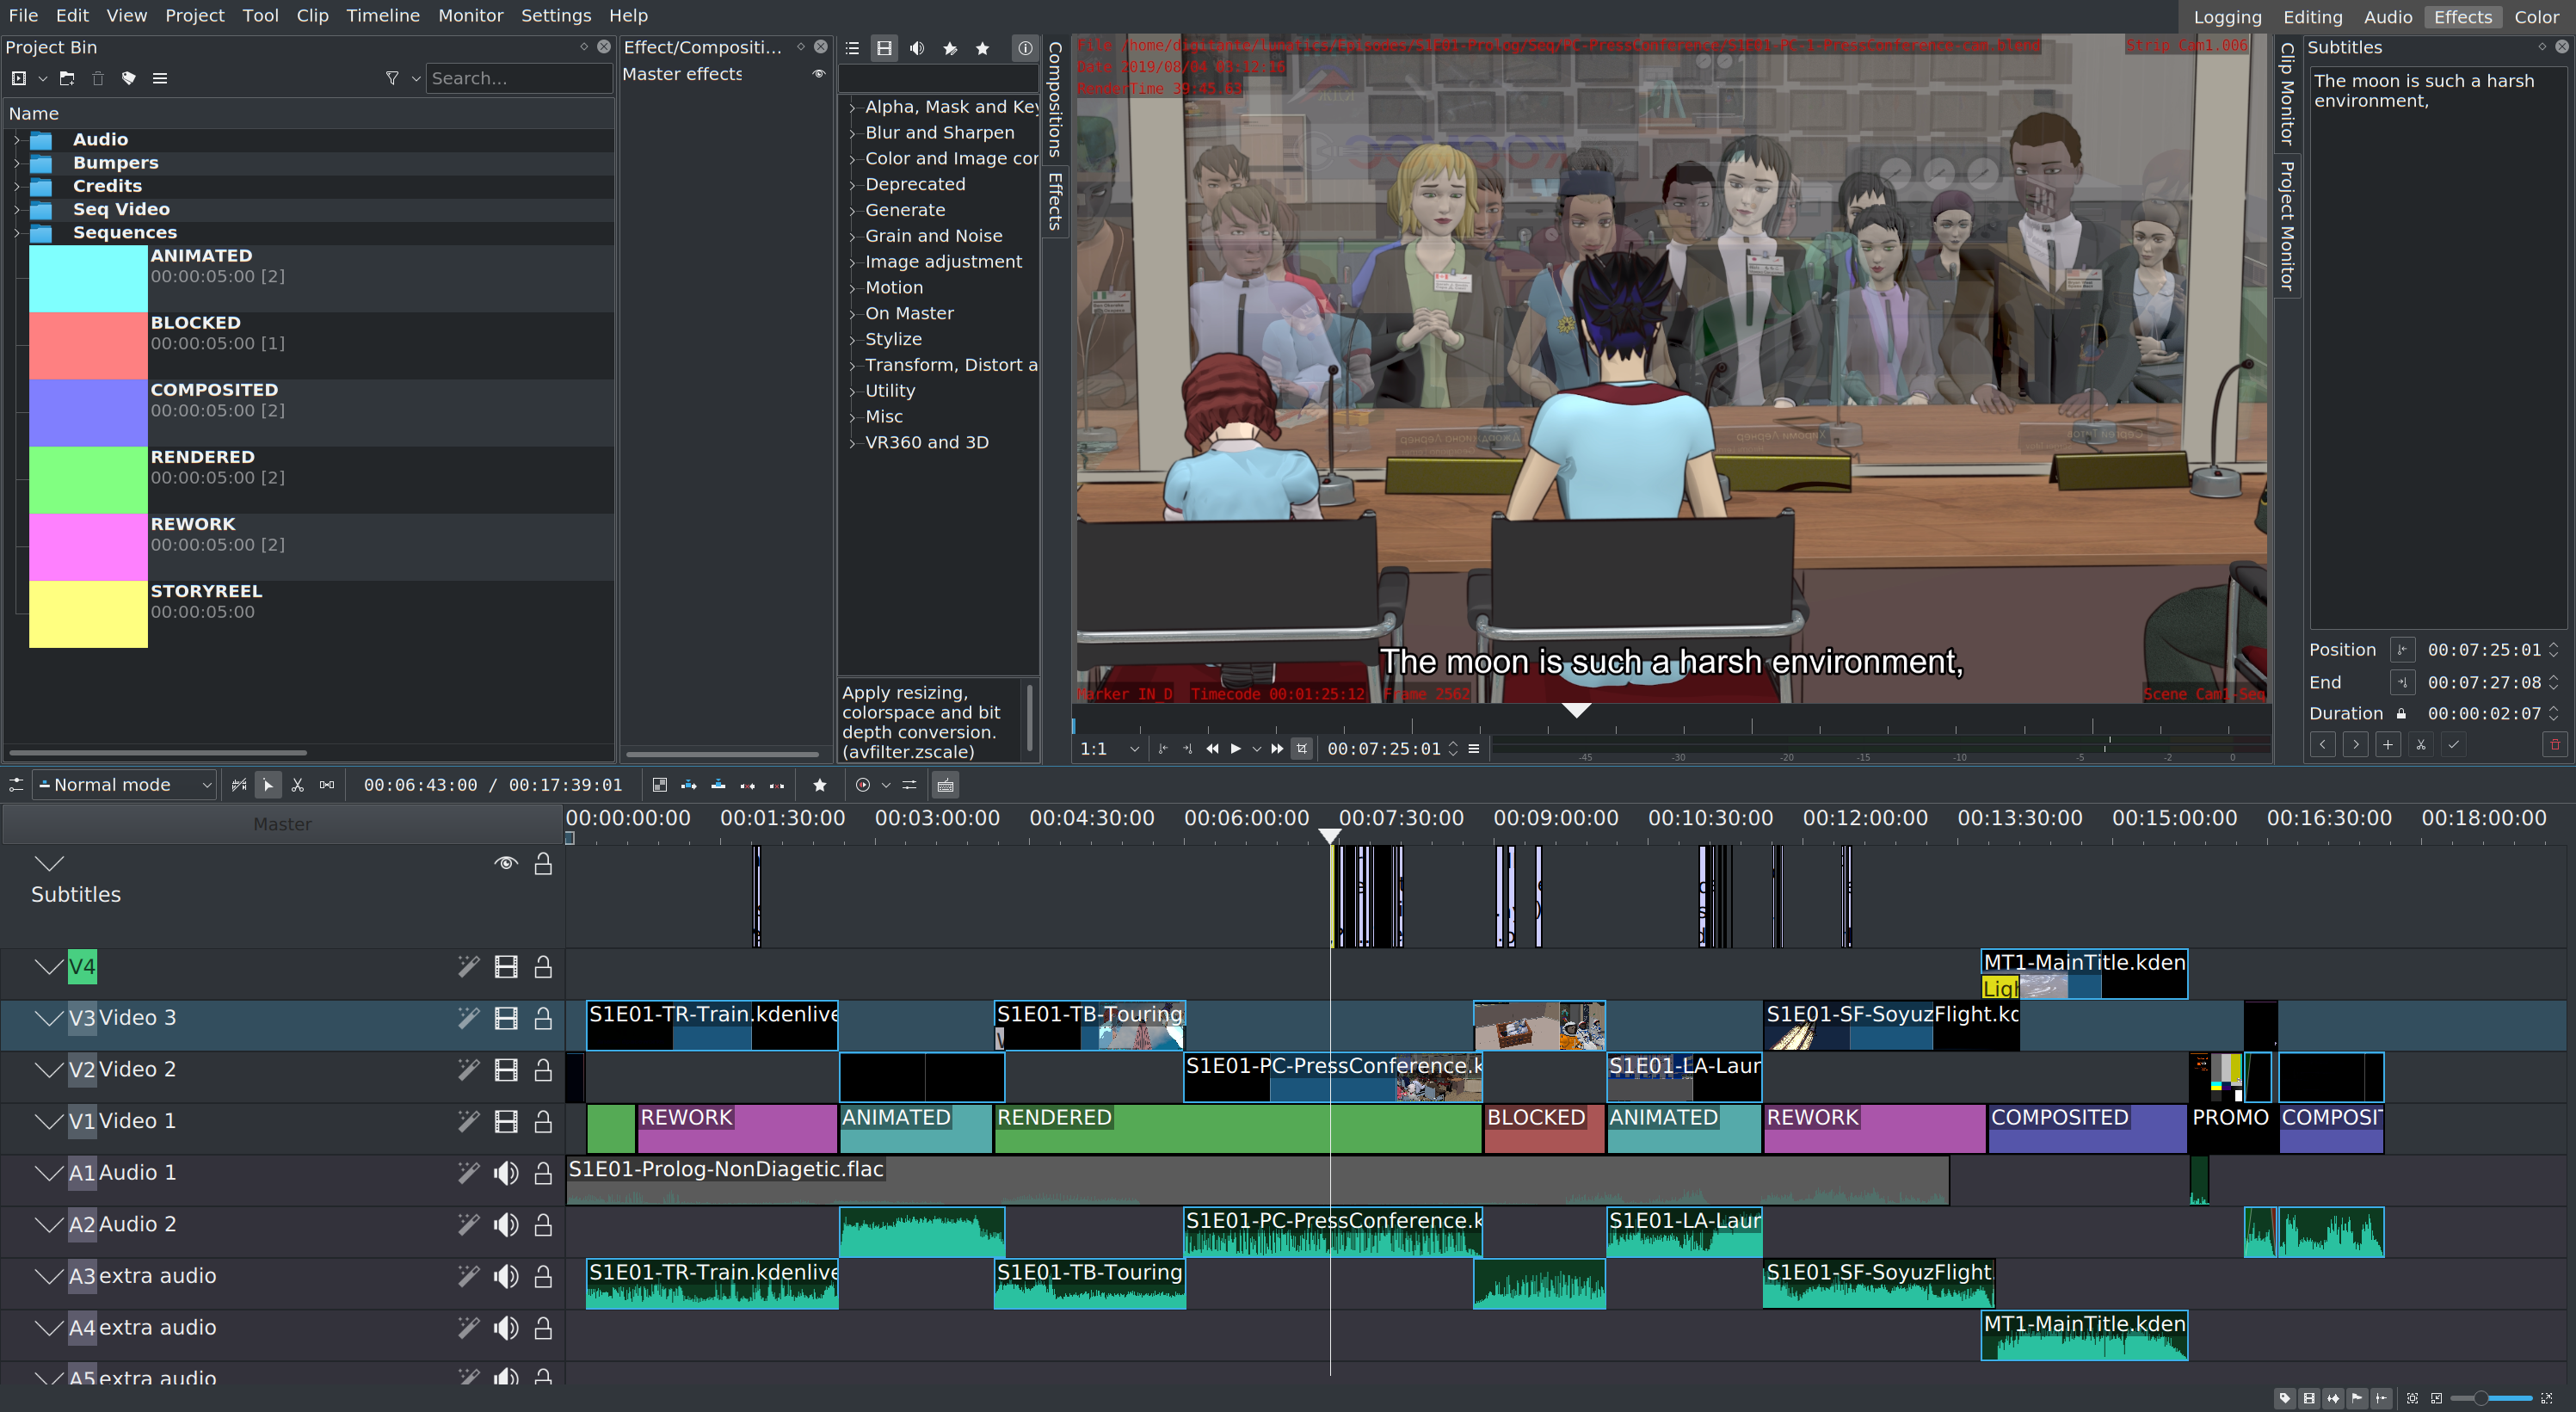Open the vertical Compositions tab
Screen dimensions: 2576x1412
1055,98
